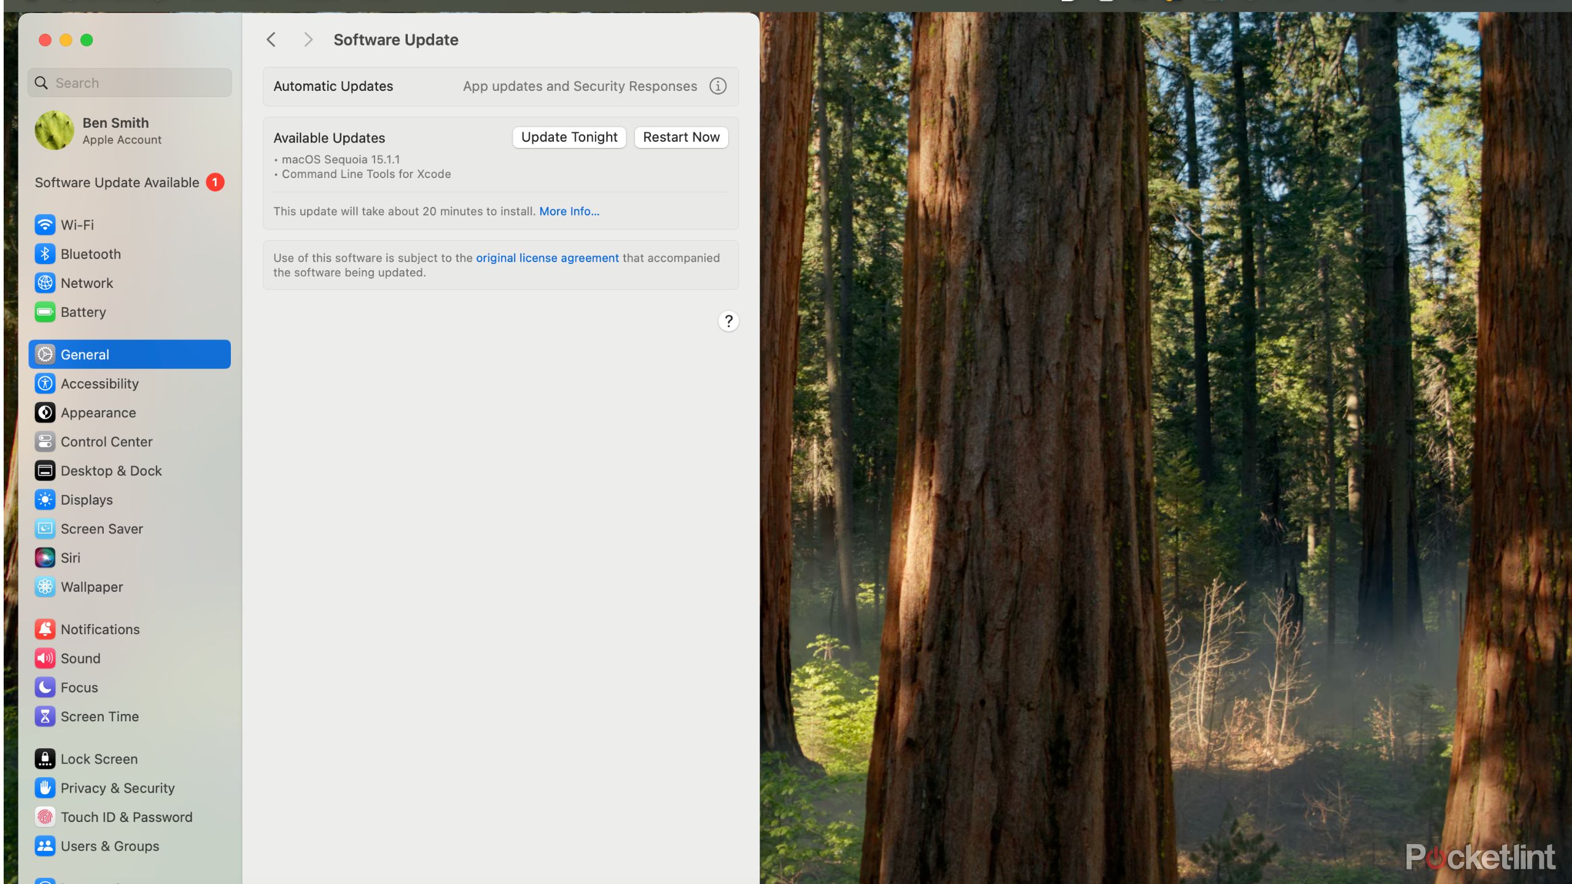Click the Update Tonight button
Screen dimensions: 1572x884
point(569,136)
